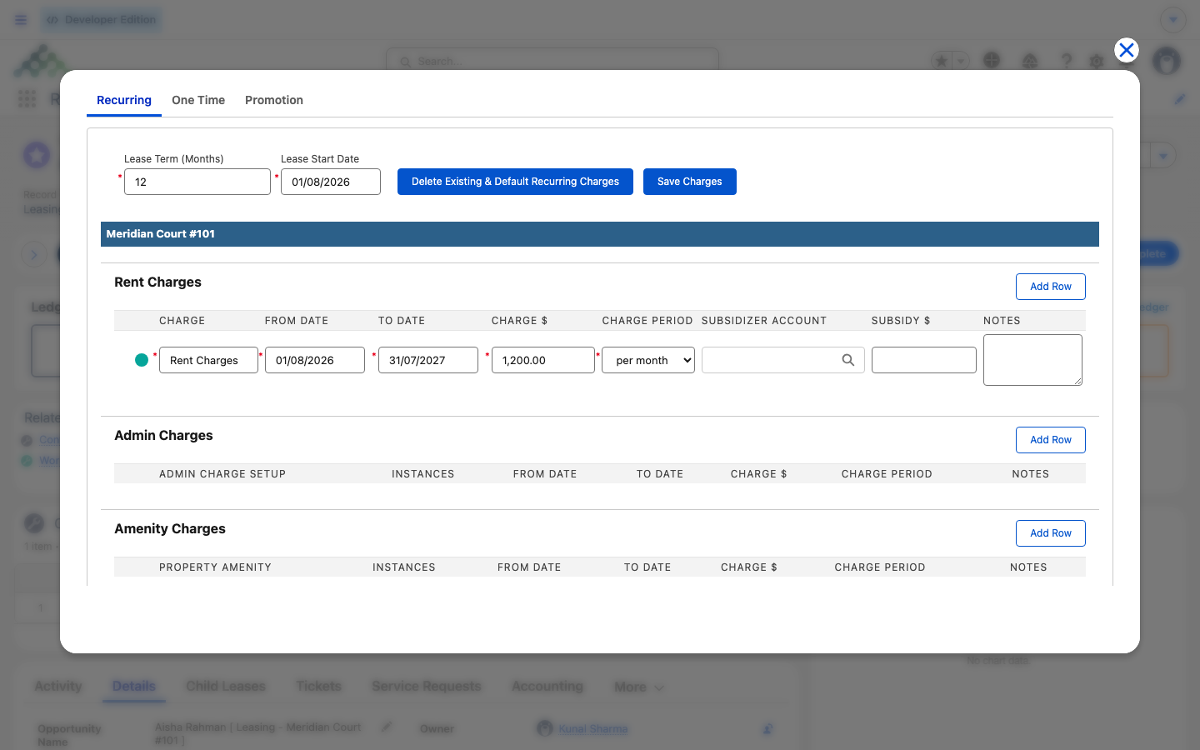This screenshot has width=1200, height=750.
Task: Click the Save Charges button
Action: point(690,182)
